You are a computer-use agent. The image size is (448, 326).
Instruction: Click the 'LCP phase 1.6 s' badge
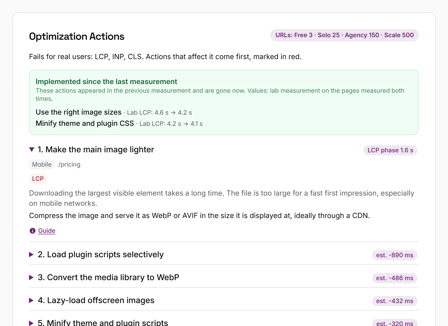pyautogui.click(x=390, y=150)
